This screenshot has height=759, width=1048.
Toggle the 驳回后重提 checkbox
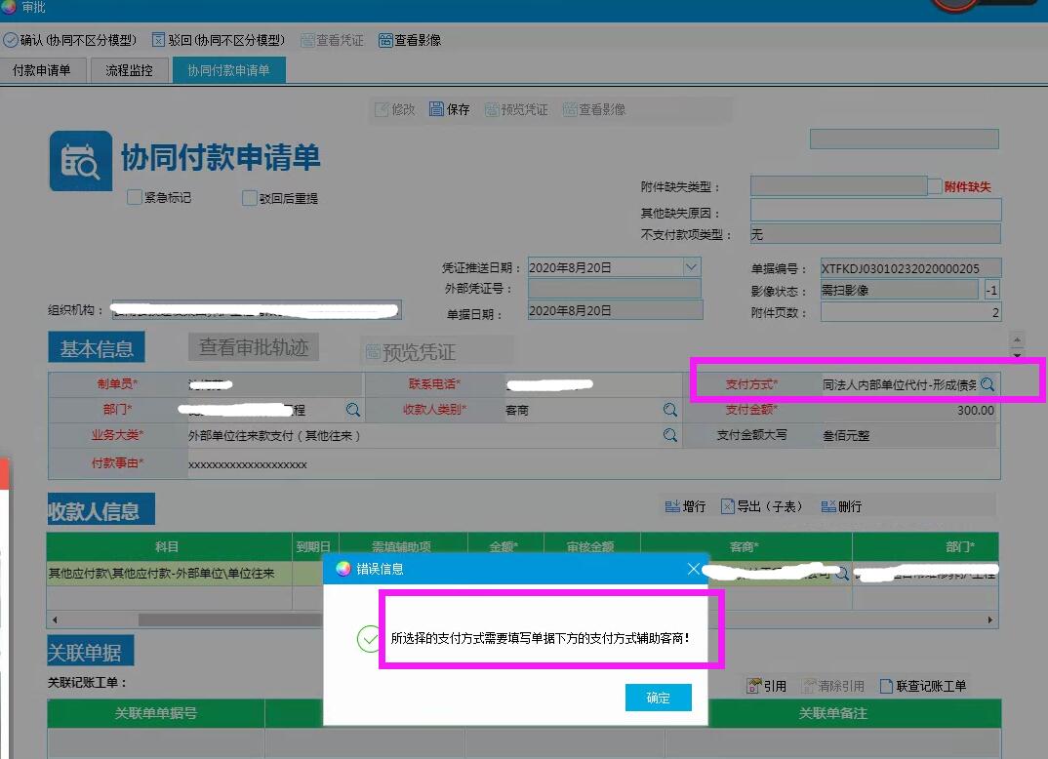click(x=250, y=198)
